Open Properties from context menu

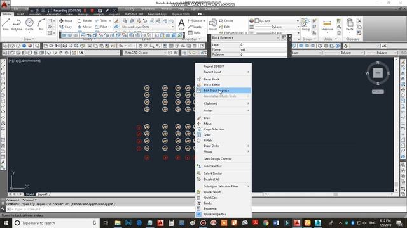(223, 208)
